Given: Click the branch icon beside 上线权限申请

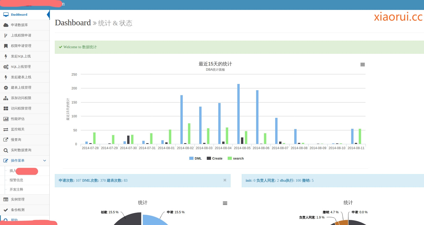Looking at the screenshot, I should [6, 35].
